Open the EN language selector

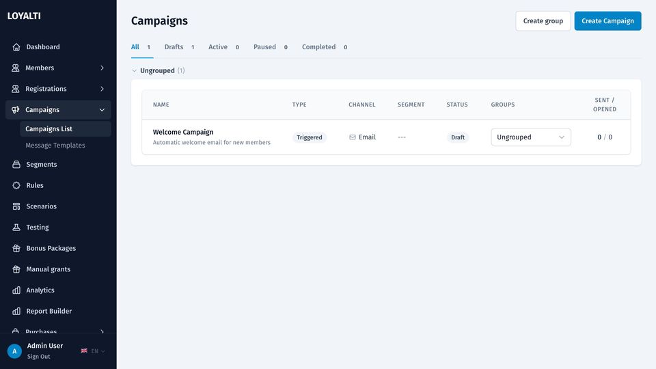point(98,351)
